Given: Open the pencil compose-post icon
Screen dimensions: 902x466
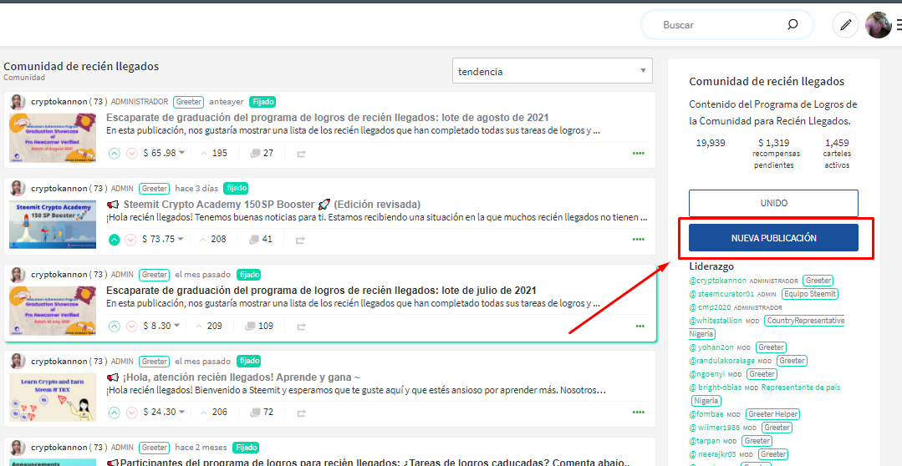Looking at the screenshot, I should (845, 25).
